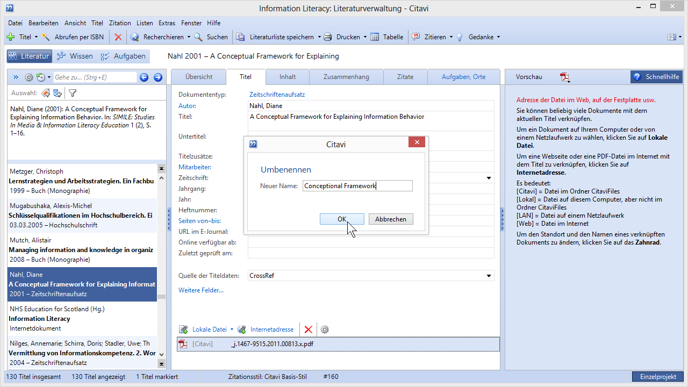The image size is (688, 387).
Task: Select the Metzger, Christoph list entry
Action: 82,181
